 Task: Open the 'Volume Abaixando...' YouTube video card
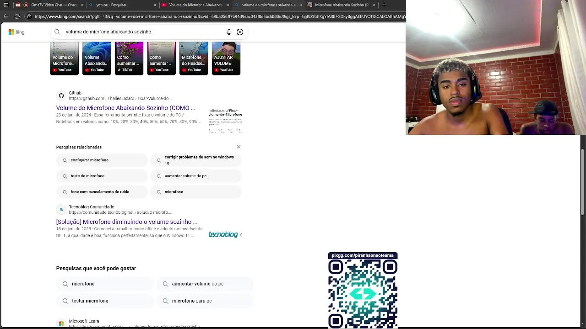(97, 58)
